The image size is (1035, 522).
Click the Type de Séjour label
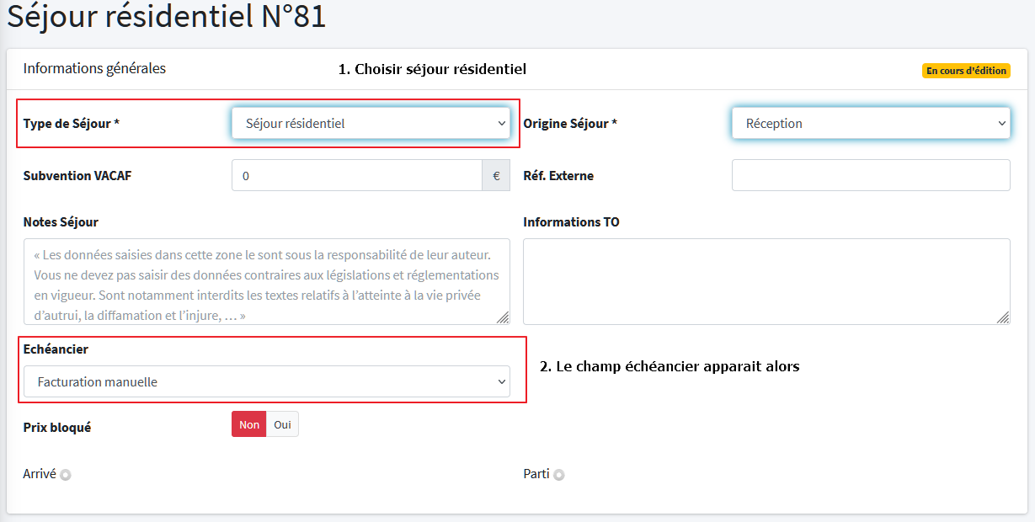coord(72,123)
